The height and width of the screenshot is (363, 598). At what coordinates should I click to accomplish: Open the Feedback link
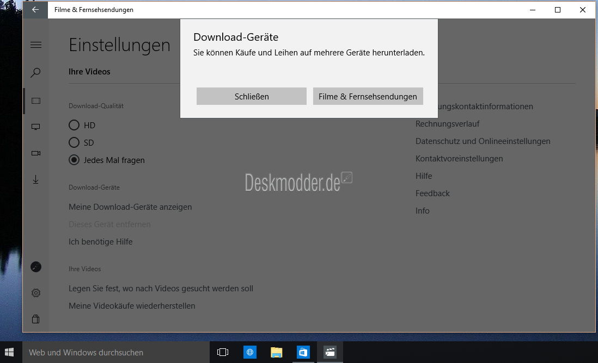[432, 193]
